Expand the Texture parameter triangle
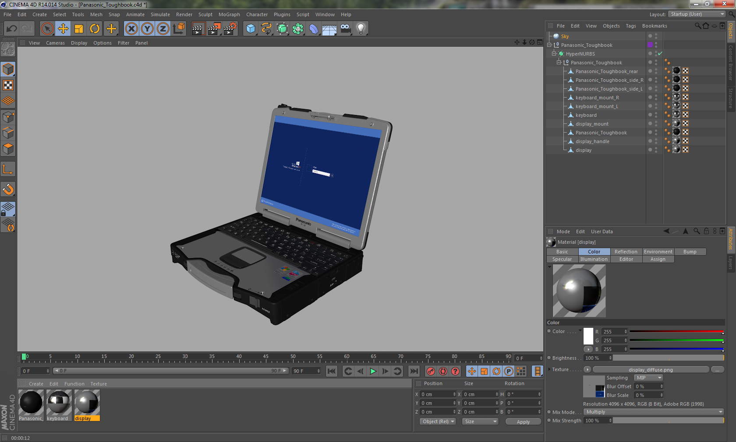736x442 pixels. tap(549, 369)
